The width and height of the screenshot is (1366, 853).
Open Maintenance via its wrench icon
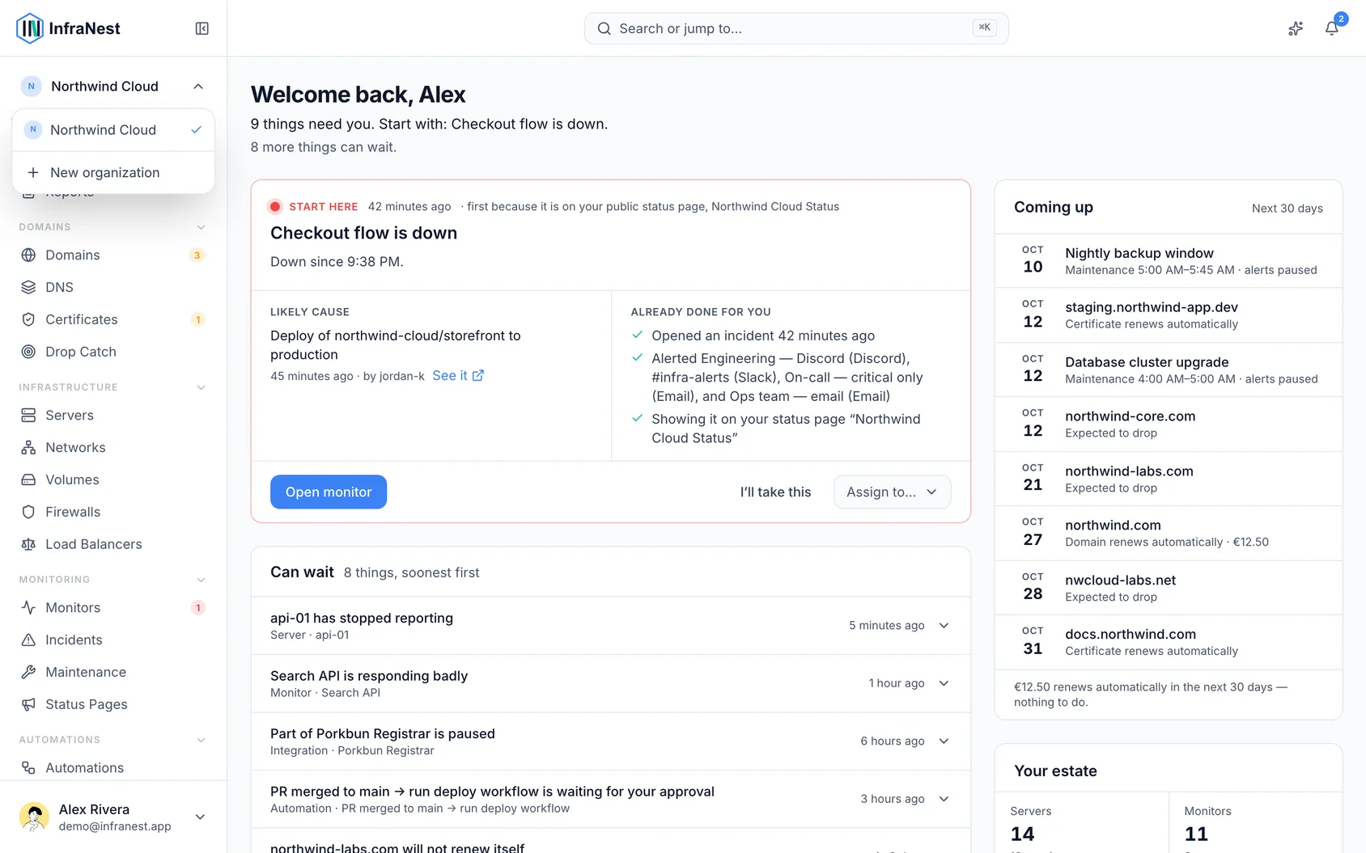[28, 673]
